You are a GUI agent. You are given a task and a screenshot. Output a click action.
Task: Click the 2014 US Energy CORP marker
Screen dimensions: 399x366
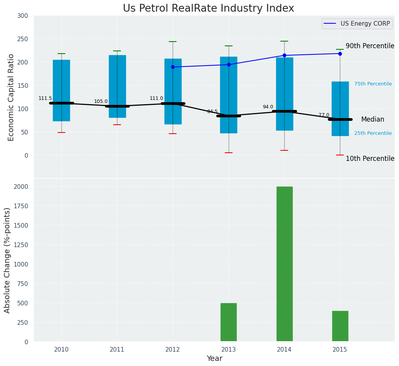pos(284,56)
